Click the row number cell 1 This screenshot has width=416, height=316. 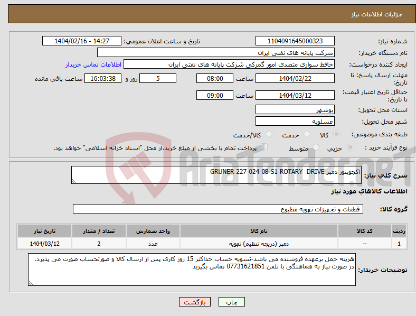tap(399, 244)
